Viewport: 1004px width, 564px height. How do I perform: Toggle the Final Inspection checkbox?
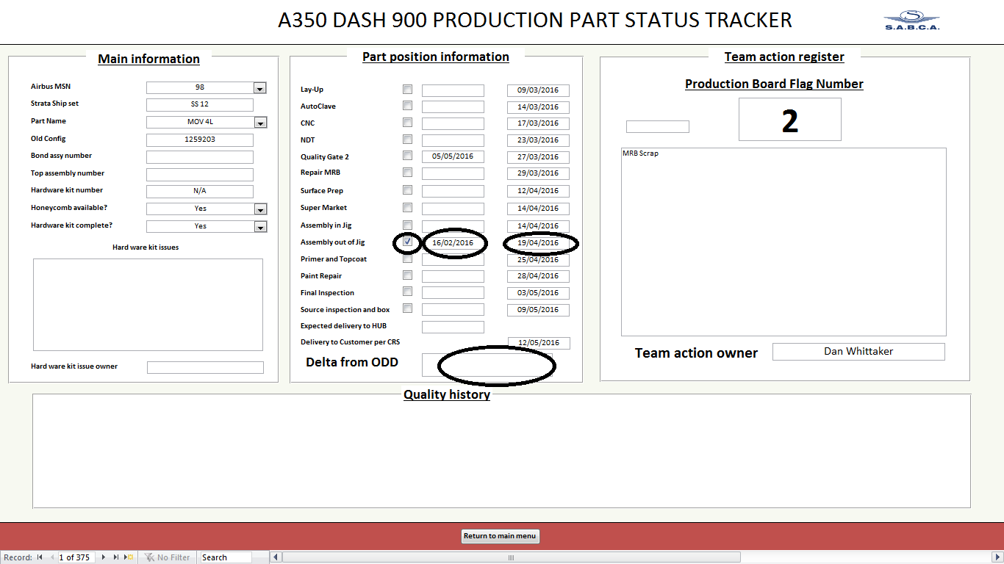(407, 292)
